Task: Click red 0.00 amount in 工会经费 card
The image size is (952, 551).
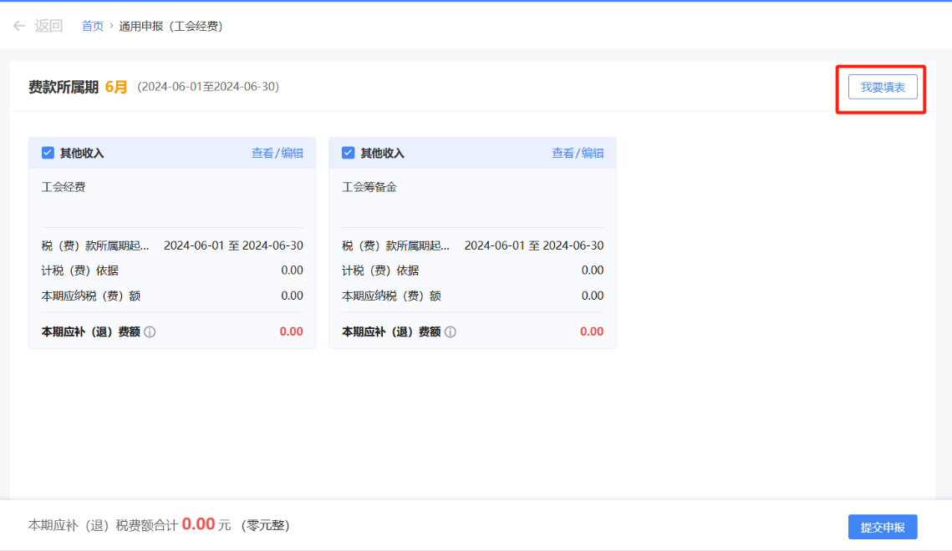Action: 291,331
